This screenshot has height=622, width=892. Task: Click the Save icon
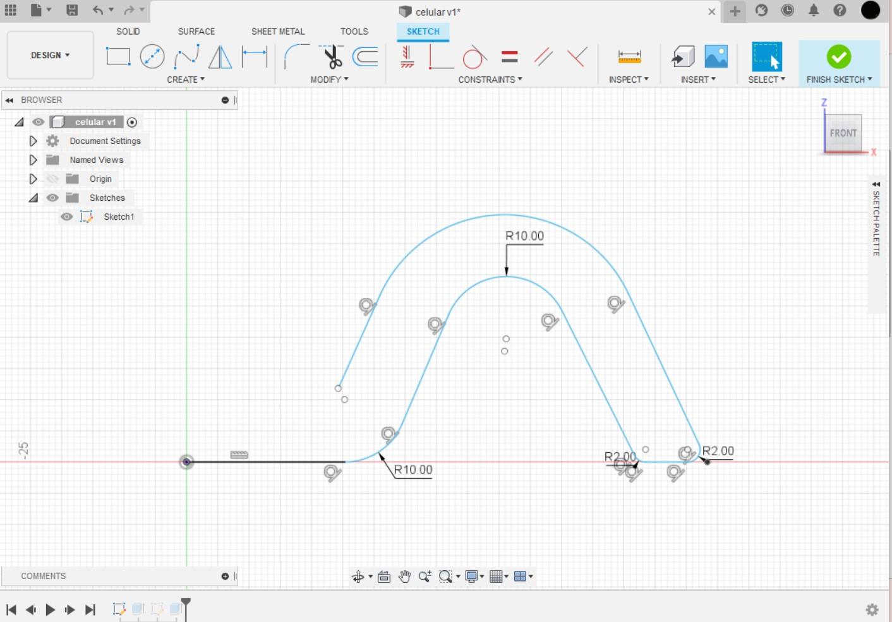[x=72, y=10]
